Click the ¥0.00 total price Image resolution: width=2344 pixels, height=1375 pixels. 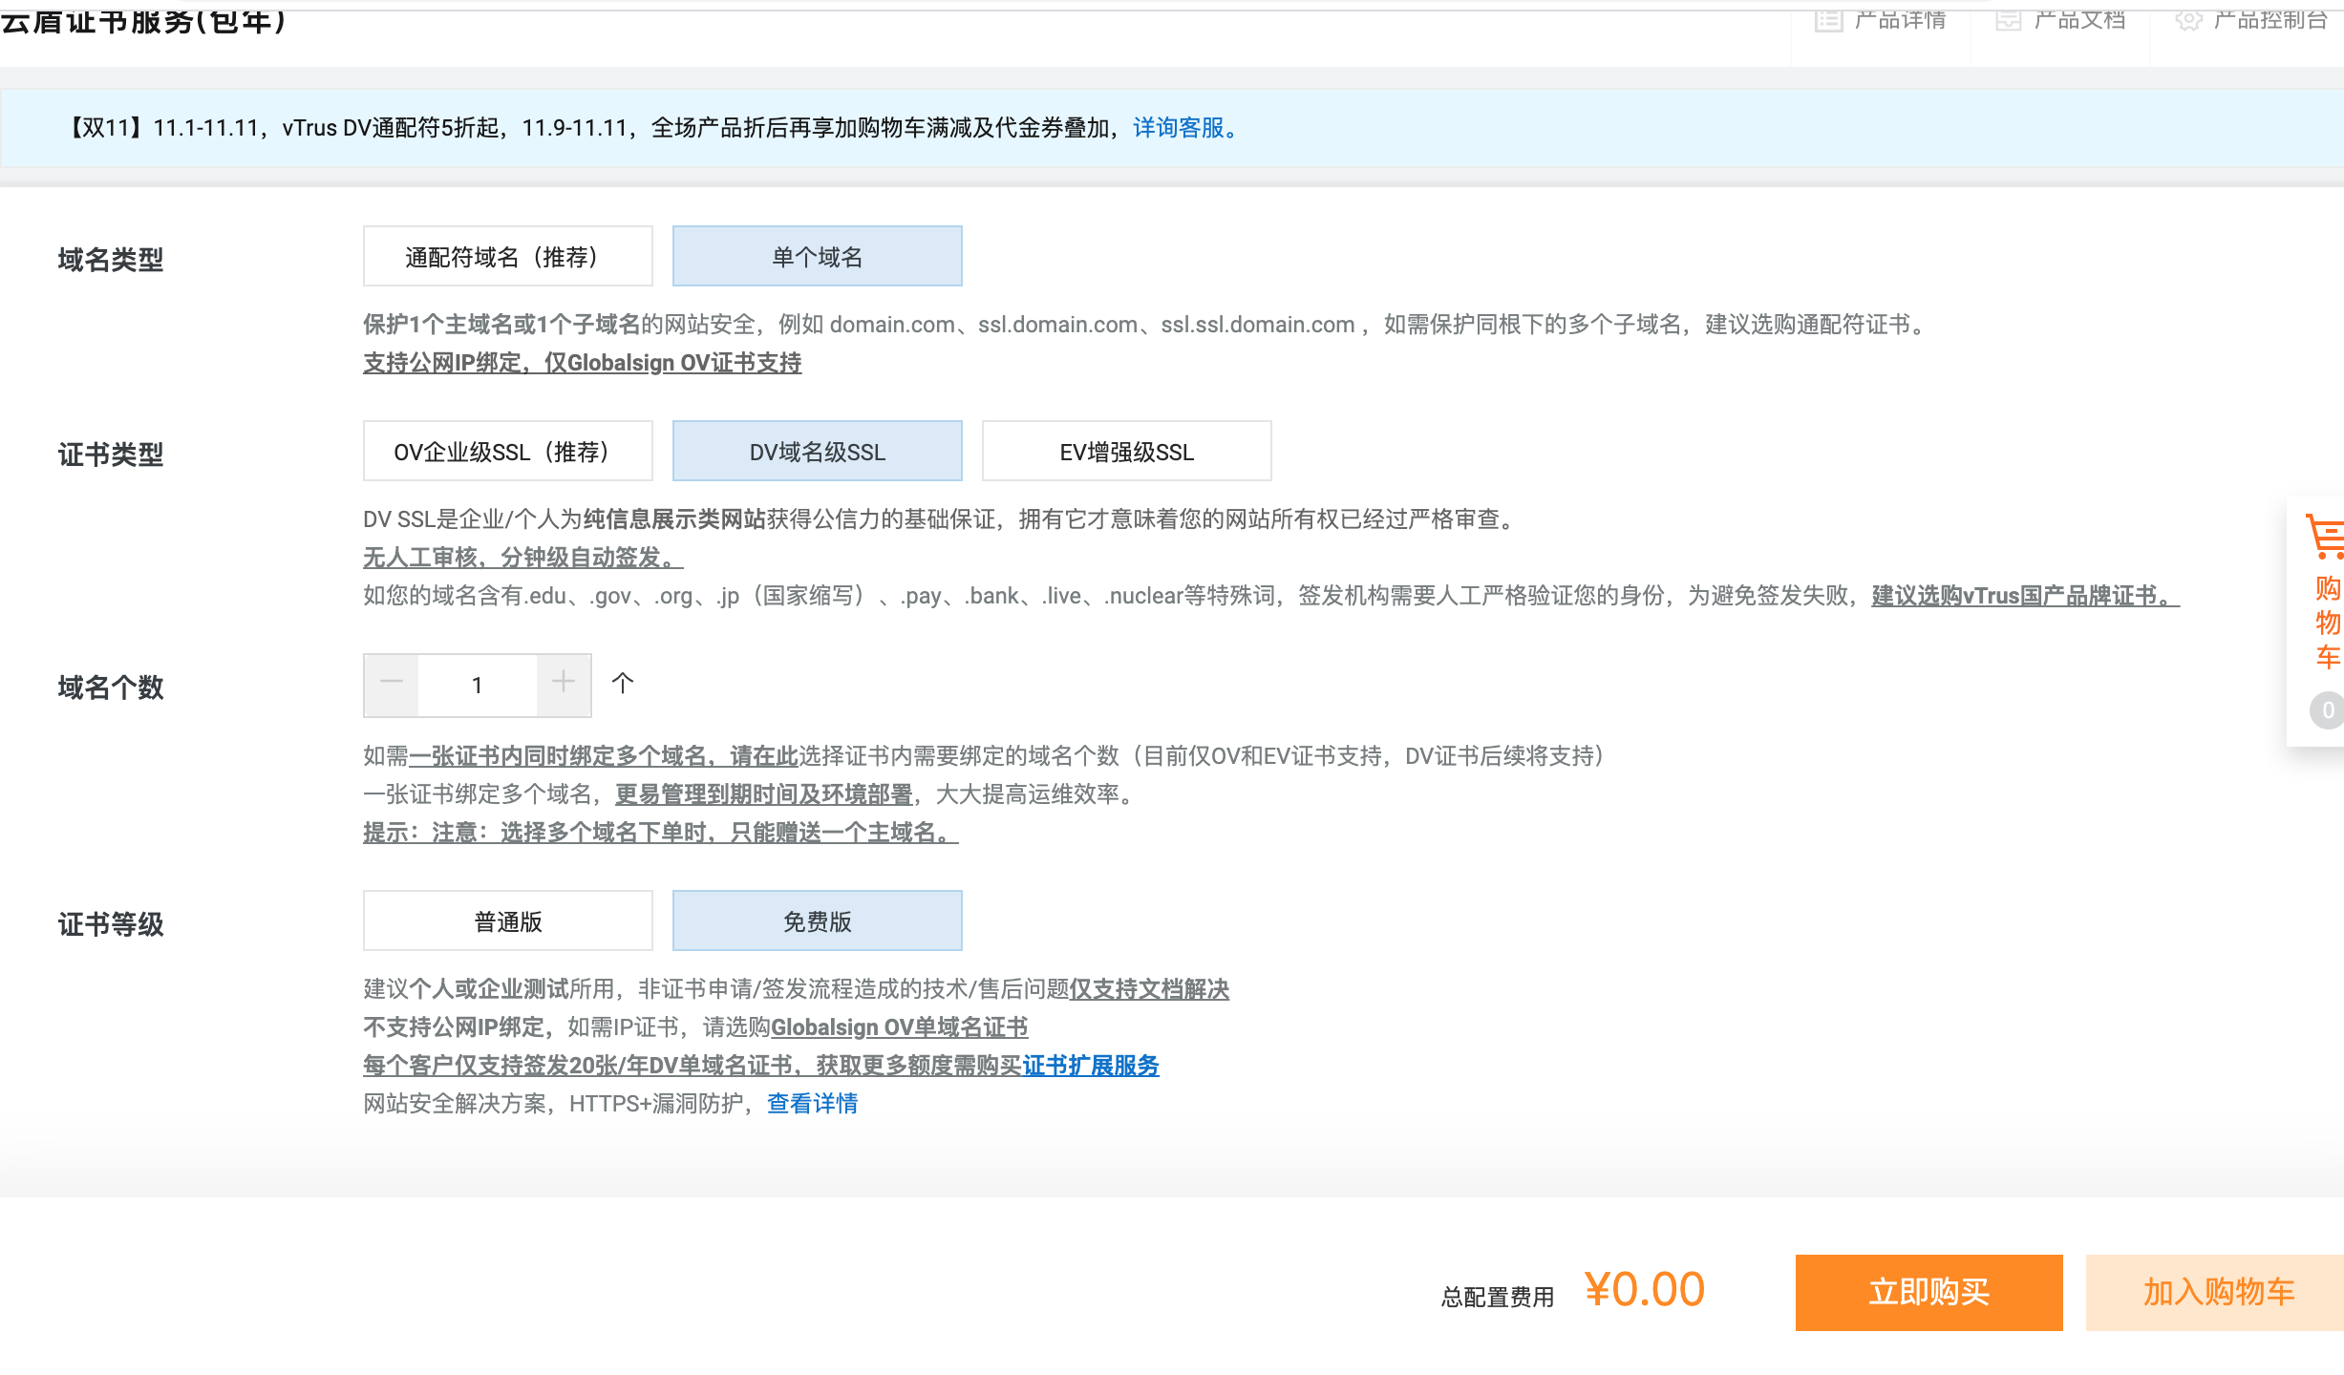[1645, 1290]
